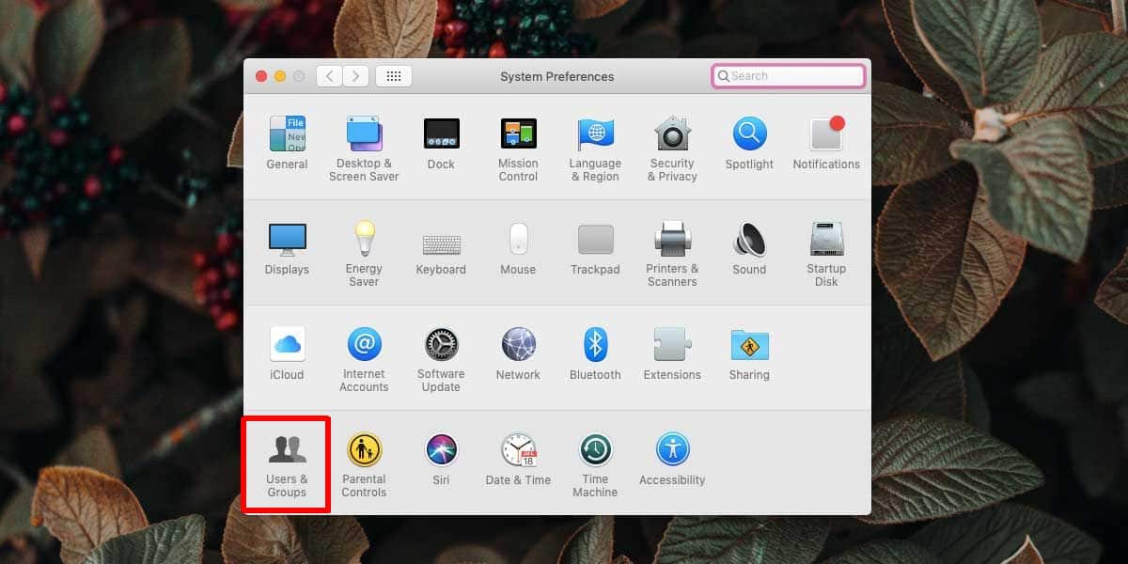Open Notifications preferences
The height and width of the screenshot is (564, 1128).
pyautogui.click(x=826, y=134)
